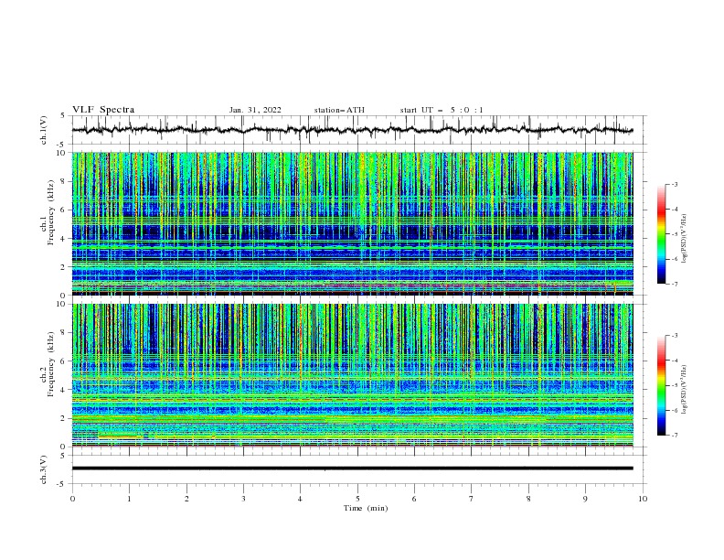The image size is (724, 560).
Task: Click the lower ch.2 PSD color bar
Action: pos(661,385)
